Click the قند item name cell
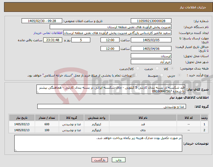The image size is (213, 167). click(143, 124)
